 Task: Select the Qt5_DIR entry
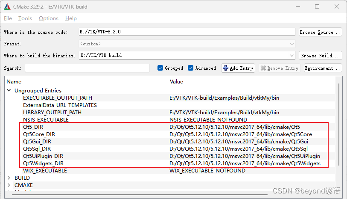[33, 127]
